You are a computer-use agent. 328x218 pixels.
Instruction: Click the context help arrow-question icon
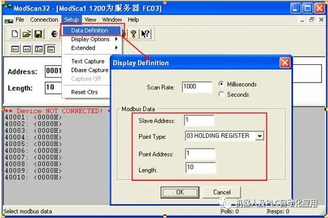(145, 34)
